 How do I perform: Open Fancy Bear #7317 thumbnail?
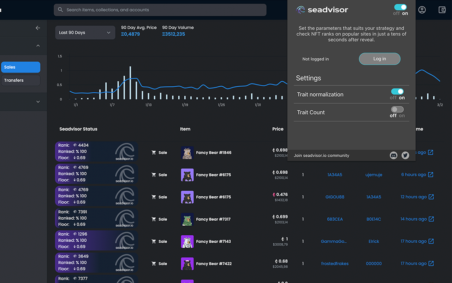click(x=187, y=219)
